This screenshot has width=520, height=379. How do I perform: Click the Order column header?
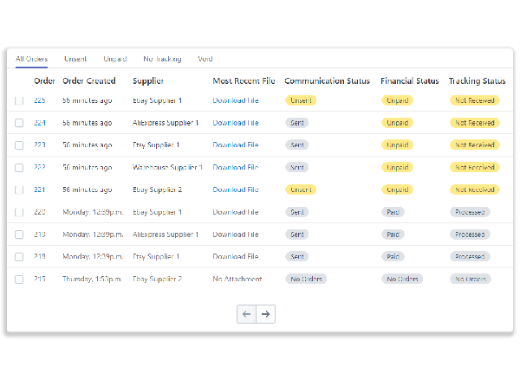point(44,80)
